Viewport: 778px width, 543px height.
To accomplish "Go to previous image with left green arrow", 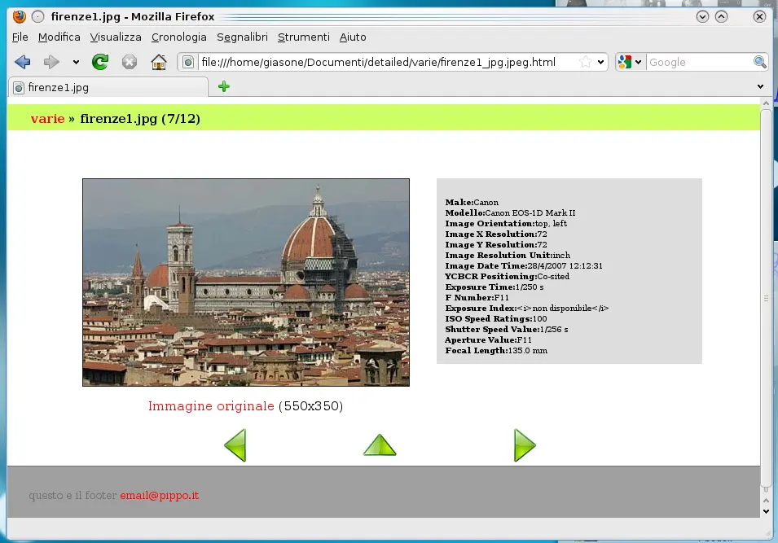I will pyautogui.click(x=235, y=445).
